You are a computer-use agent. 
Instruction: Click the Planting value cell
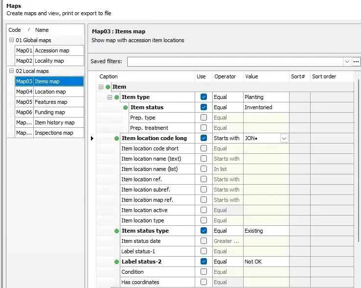[x=266, y=97]
